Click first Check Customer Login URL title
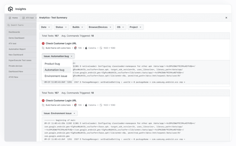The image size is (236, 146). [61, 43]
